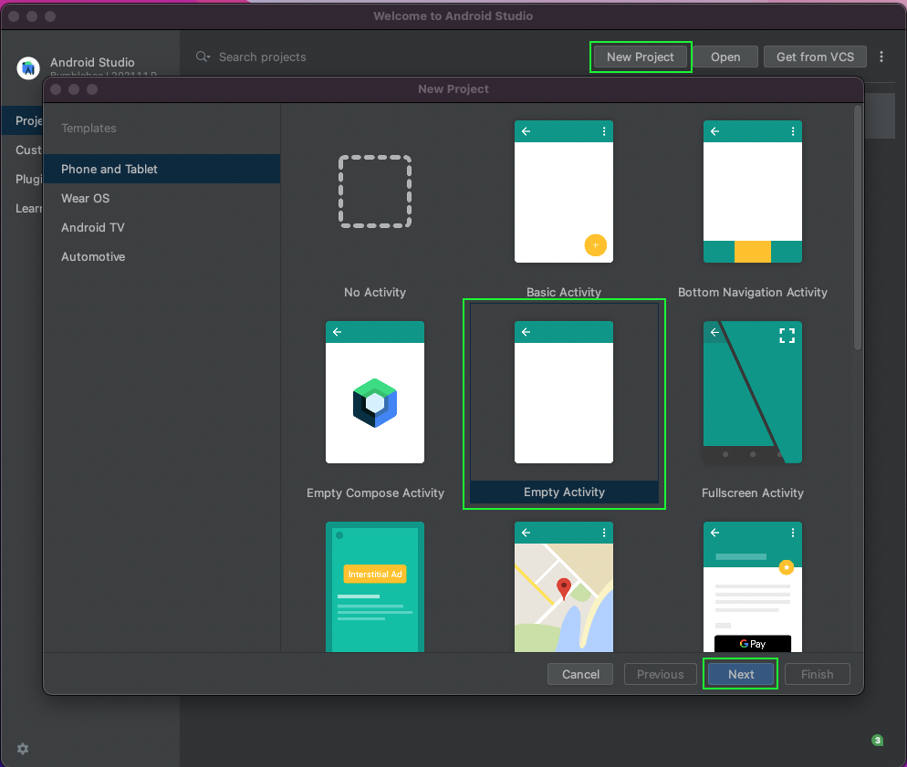Select Android TV templates category
Viewport: 907px width, 767px height.
point(162,227)
